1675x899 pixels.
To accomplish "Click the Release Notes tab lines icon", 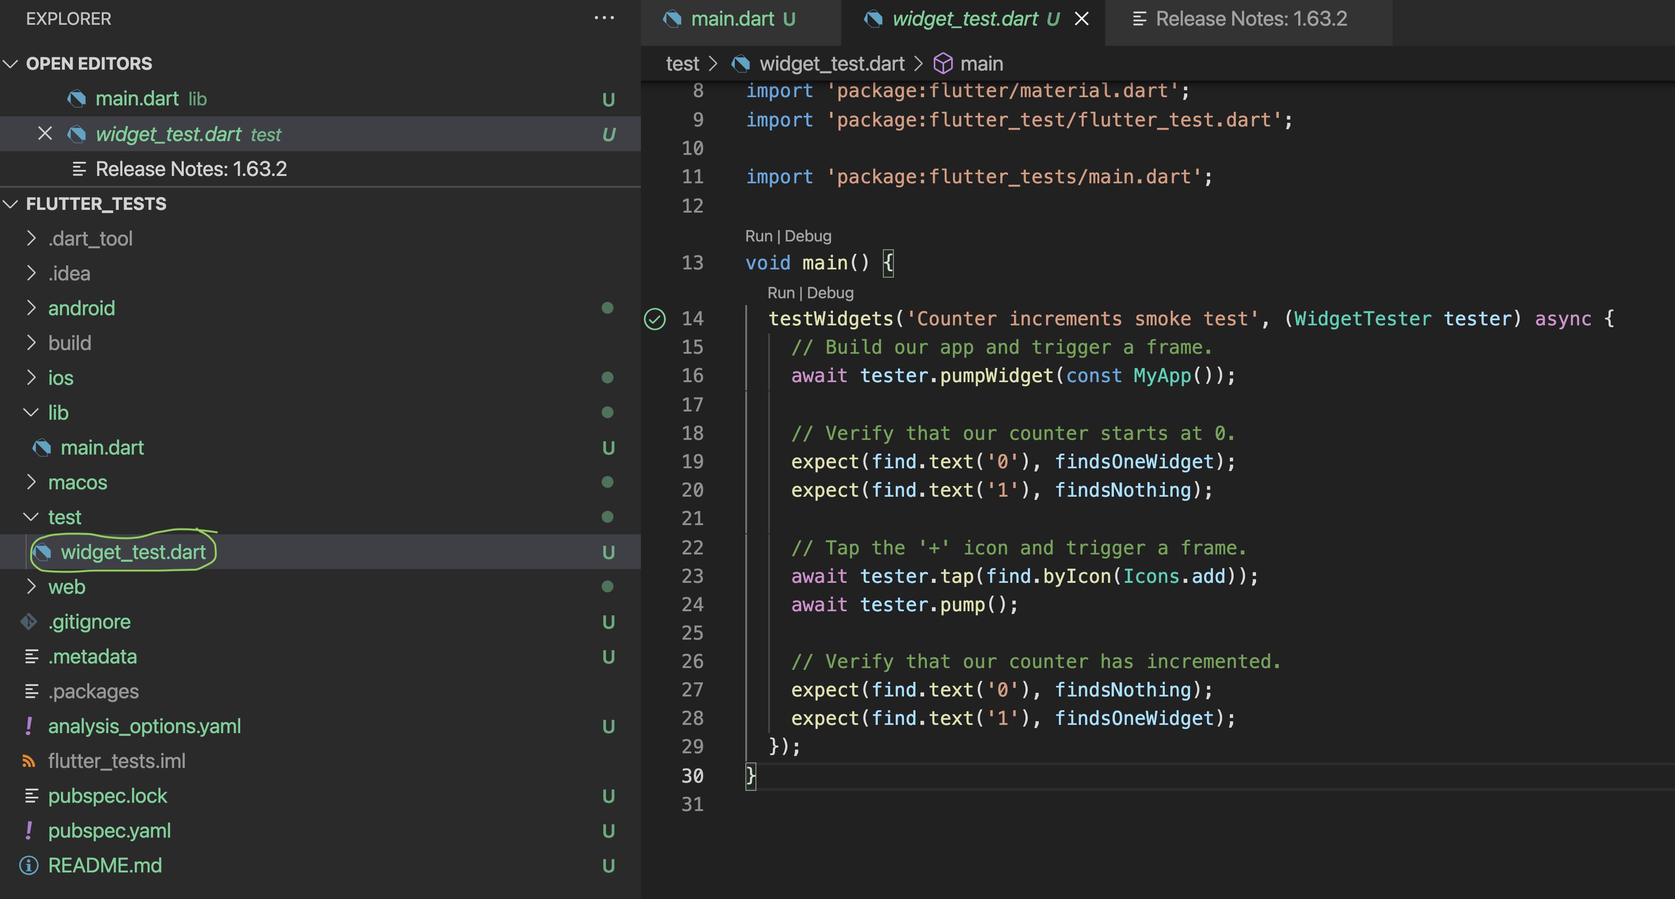I will point(1139,19).
